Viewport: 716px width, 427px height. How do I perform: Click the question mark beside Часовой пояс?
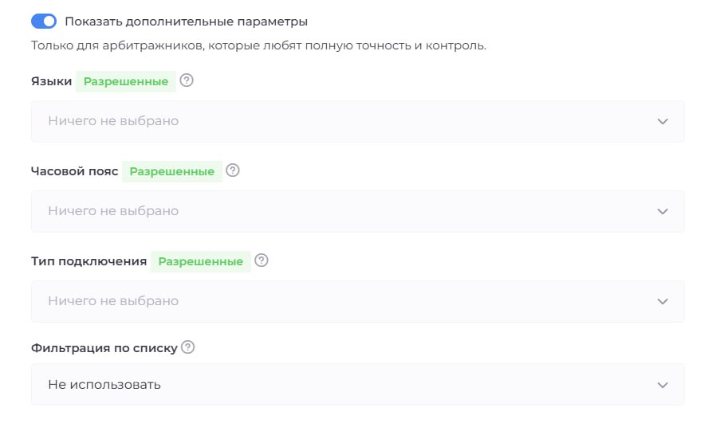tap(233, 170)
